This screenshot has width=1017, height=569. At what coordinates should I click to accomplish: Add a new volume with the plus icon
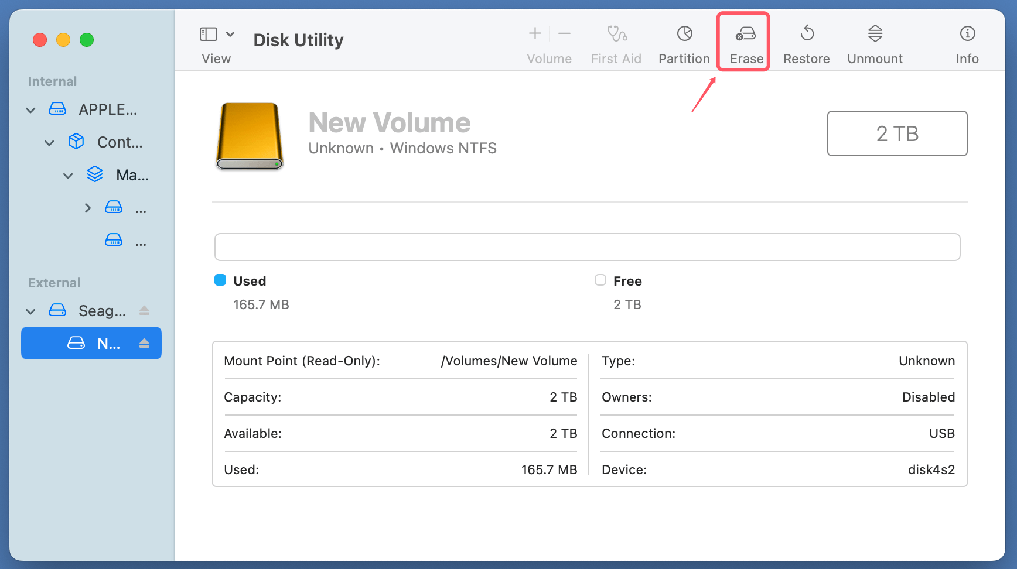click(535, 33)
